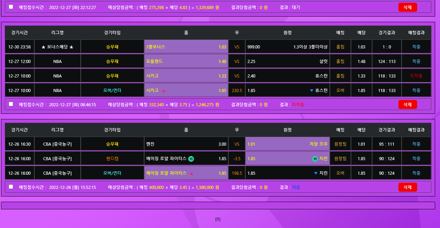This screenshot has width=440, height=228.
Task: Click the 텐진 3.00 home cell
Action: [x=186, y=144]
